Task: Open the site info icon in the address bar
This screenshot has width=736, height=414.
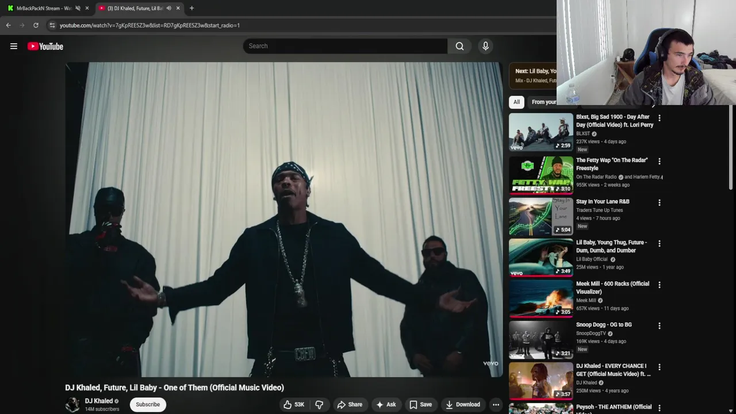Action: point(52,25)
